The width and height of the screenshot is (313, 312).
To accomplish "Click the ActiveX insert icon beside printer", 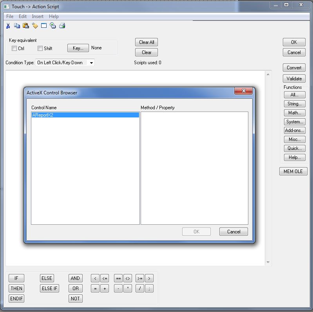I will tap(53, 26).
